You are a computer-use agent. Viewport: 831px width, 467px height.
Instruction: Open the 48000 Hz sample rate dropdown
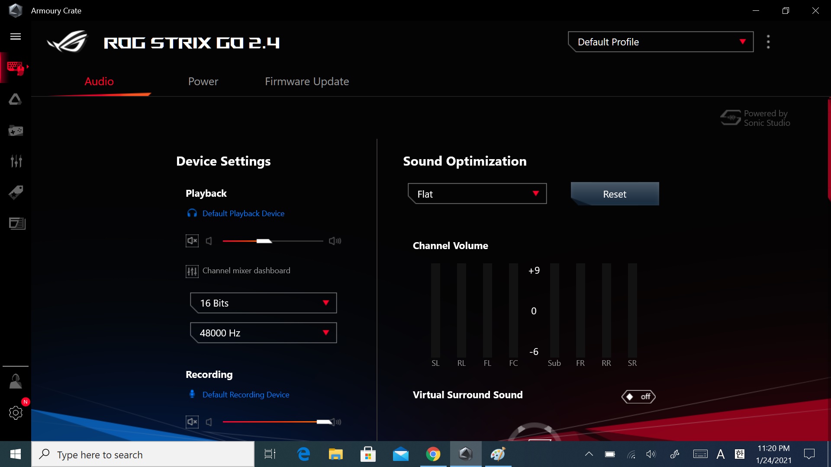click(x=263, y=333)
